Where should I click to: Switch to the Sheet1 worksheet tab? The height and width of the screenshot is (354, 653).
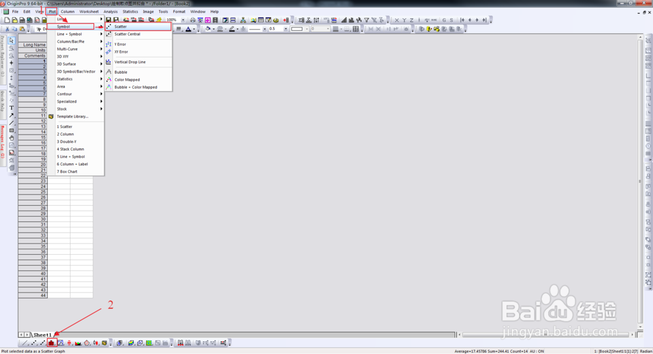coord(42,335)
